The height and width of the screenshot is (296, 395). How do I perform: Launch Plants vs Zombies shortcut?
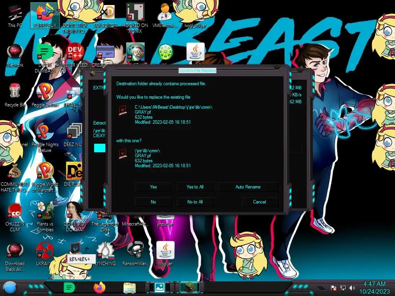[x=45, y=217]
